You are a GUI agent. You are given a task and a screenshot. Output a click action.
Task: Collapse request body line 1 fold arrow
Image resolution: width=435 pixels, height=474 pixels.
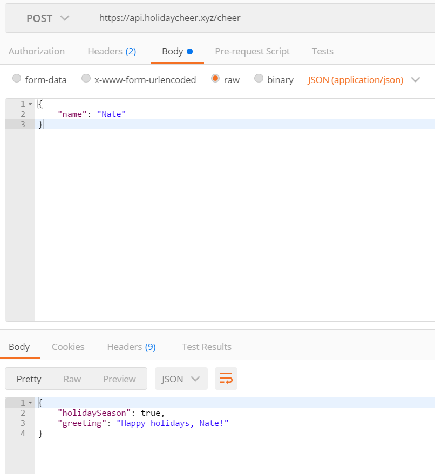pos(30,104)
